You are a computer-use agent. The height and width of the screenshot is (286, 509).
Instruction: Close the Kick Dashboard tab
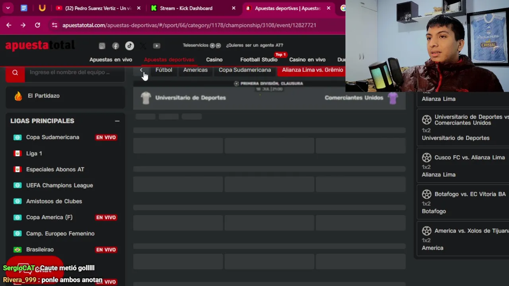click(233, 8)
